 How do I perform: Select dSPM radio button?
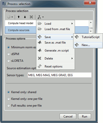pyautogui.click(x=9, y=54)
